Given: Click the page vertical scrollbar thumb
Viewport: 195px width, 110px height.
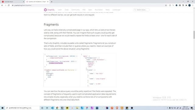Looking at the screenshot, I should 194,35.
